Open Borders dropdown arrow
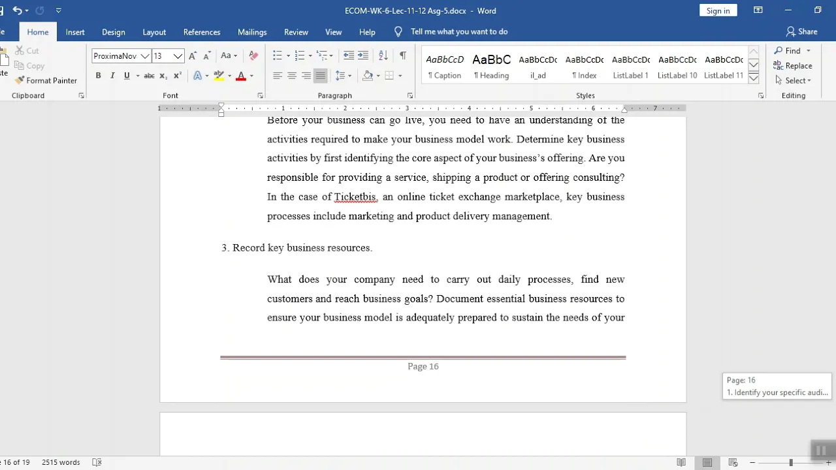This screenshot has height=470, width=836. coord(400,76)
